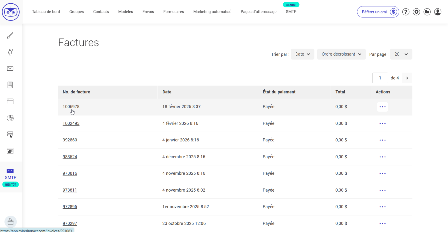Click the page number input field

click(x=380, y=78)
